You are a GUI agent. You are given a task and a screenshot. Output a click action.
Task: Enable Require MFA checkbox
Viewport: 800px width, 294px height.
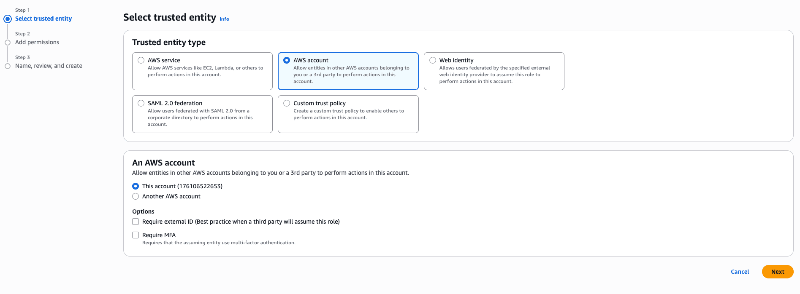click(x=136, y=235)
